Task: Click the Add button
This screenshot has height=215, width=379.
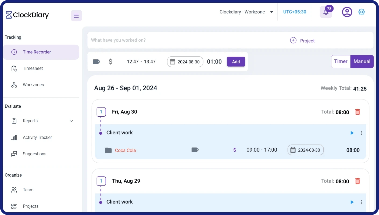Action: (236, 62)
